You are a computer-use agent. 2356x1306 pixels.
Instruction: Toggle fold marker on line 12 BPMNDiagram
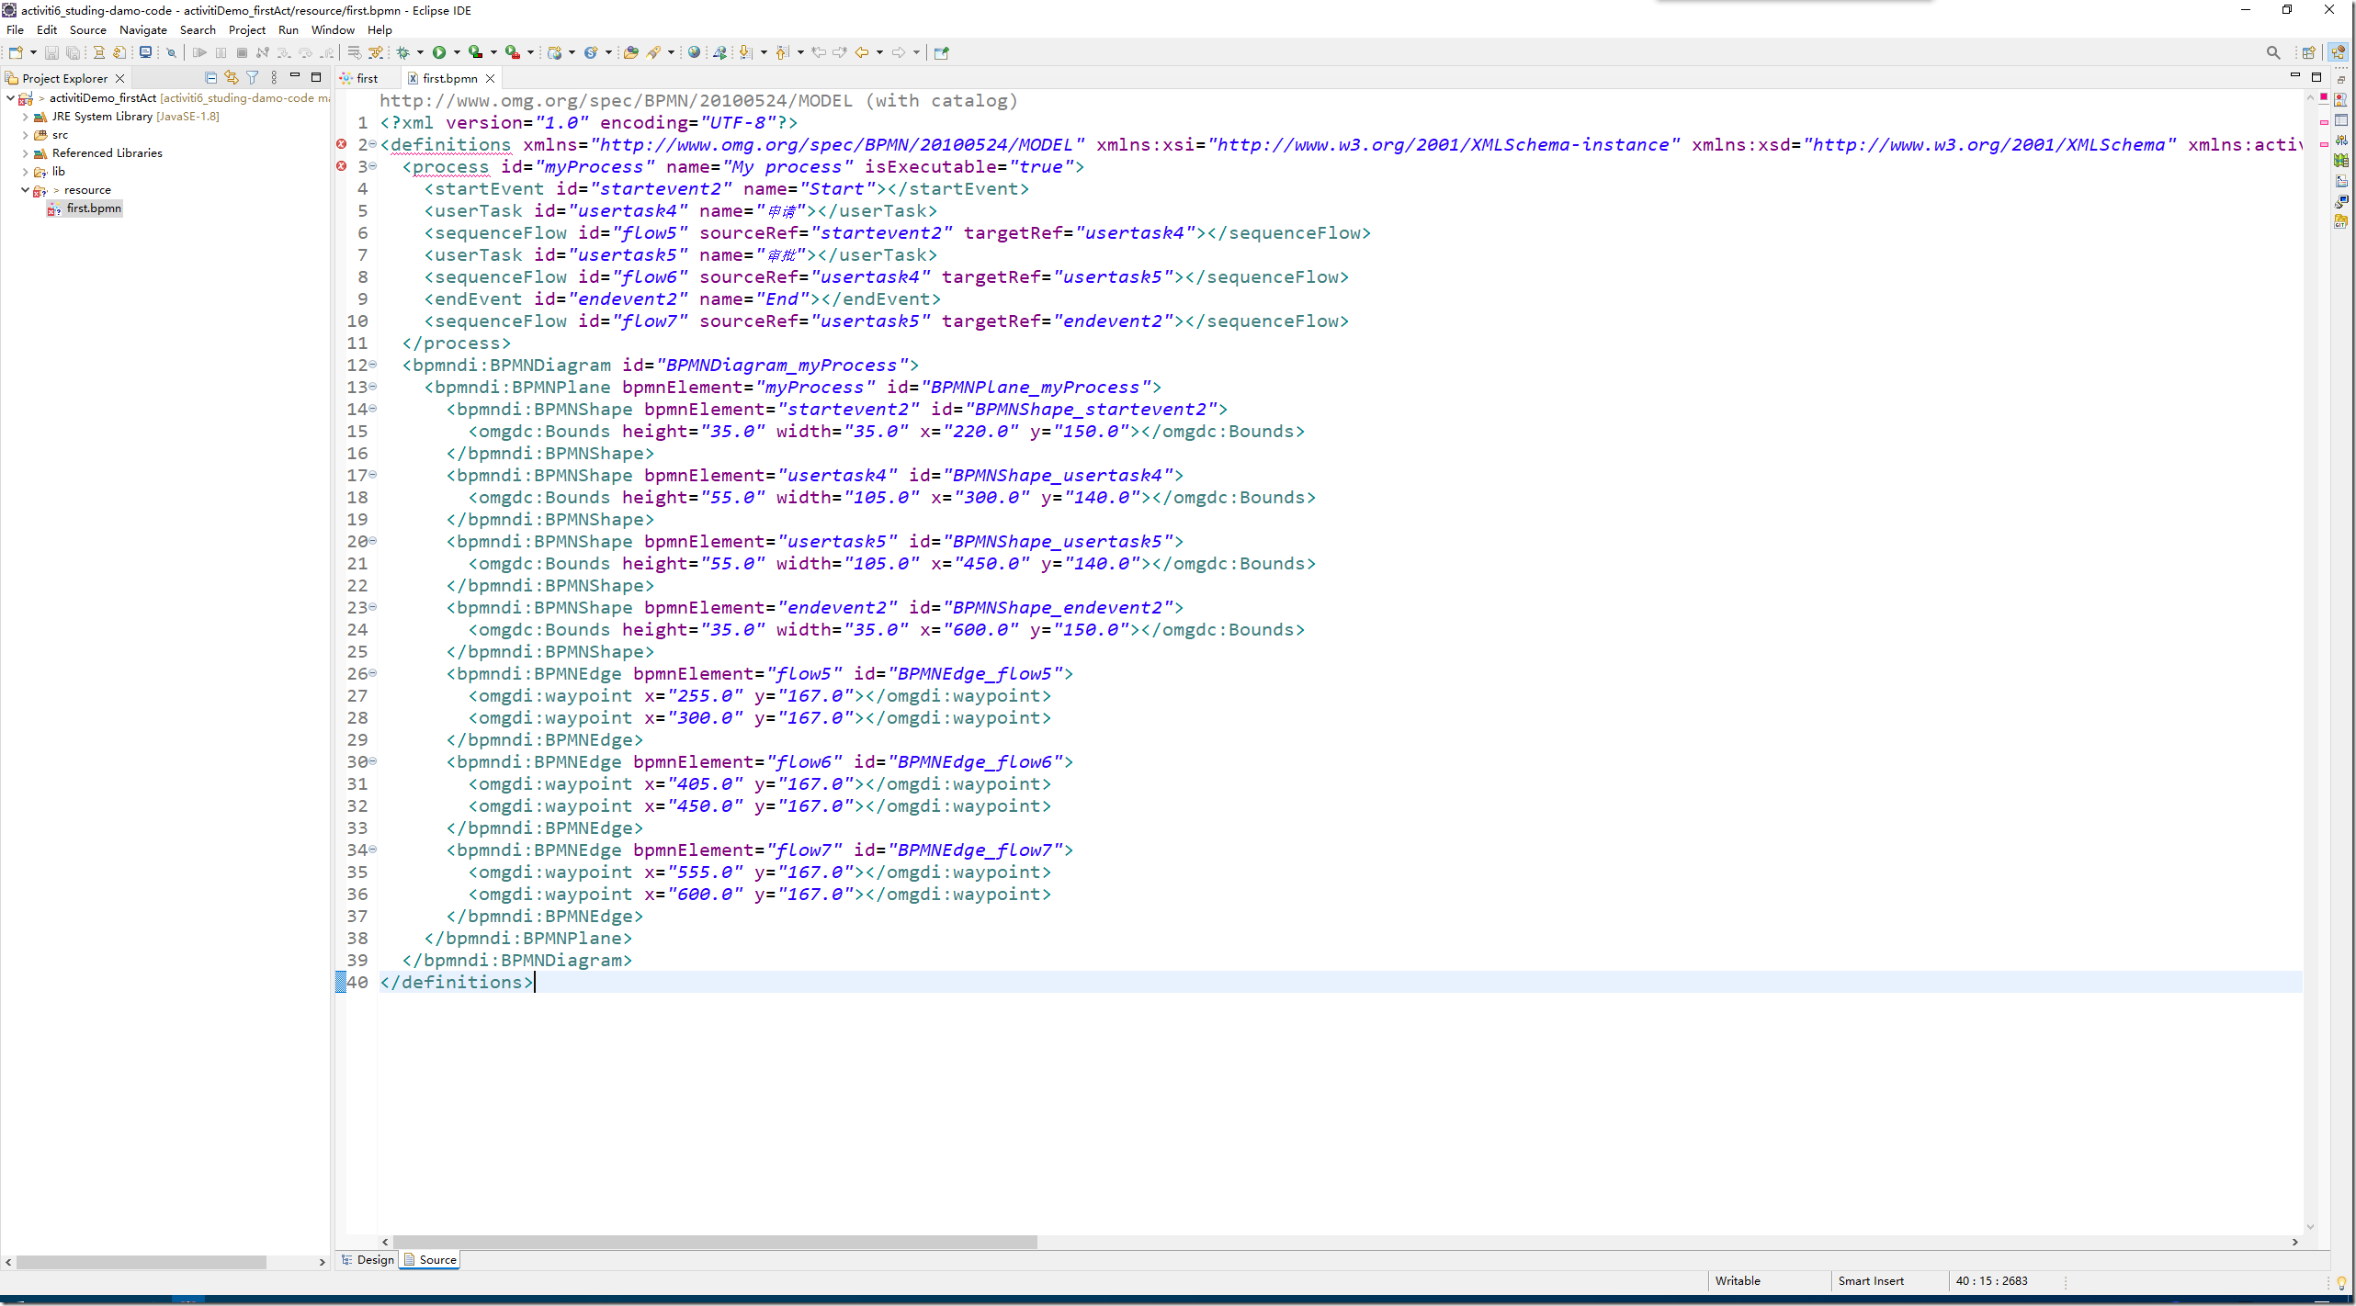(372, 365)
